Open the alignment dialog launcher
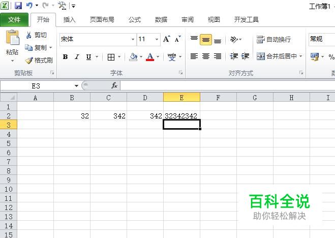The width and height of the screenshot is (335, 238). pos(301,73)
